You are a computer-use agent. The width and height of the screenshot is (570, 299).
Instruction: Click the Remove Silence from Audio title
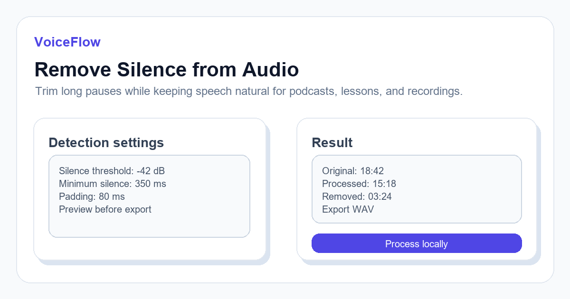(x=167, y=69)
